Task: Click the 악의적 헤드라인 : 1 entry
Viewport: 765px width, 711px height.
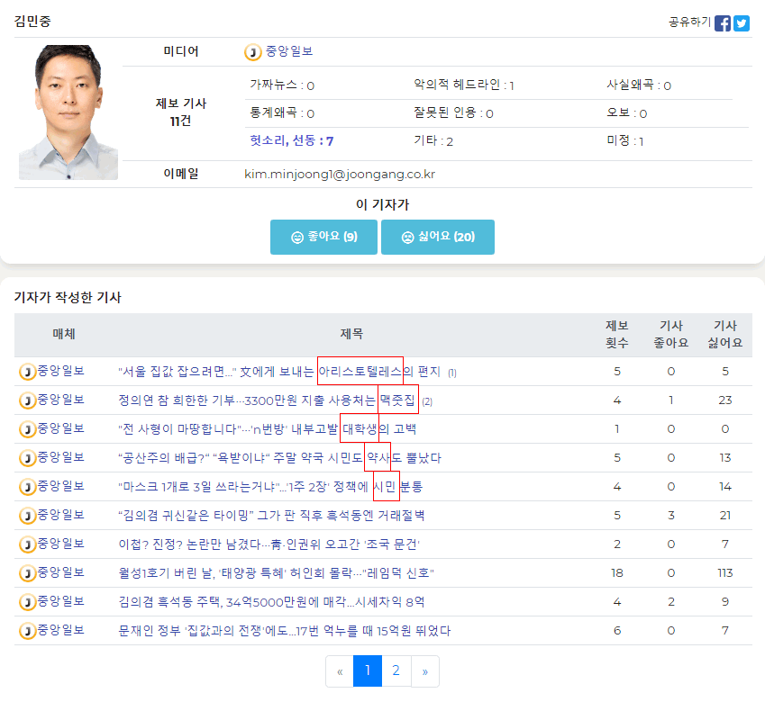Action: [464, 85]
